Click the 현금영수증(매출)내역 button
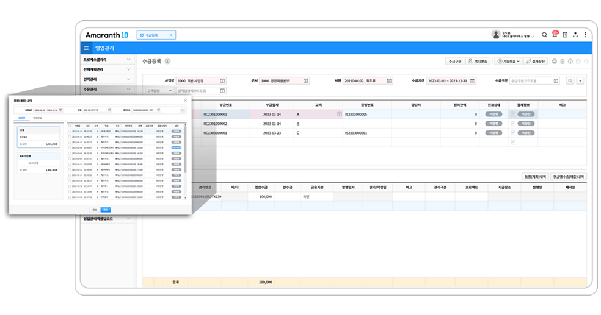The image size is (601, 315). (569, 177)
